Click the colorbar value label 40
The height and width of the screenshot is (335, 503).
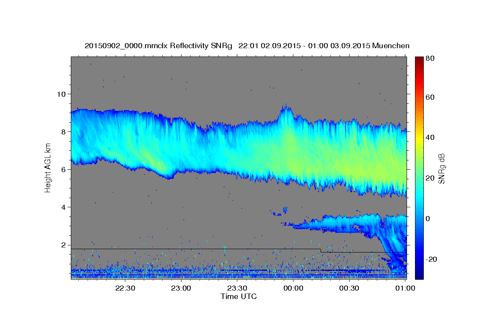(x=430, y=137)
